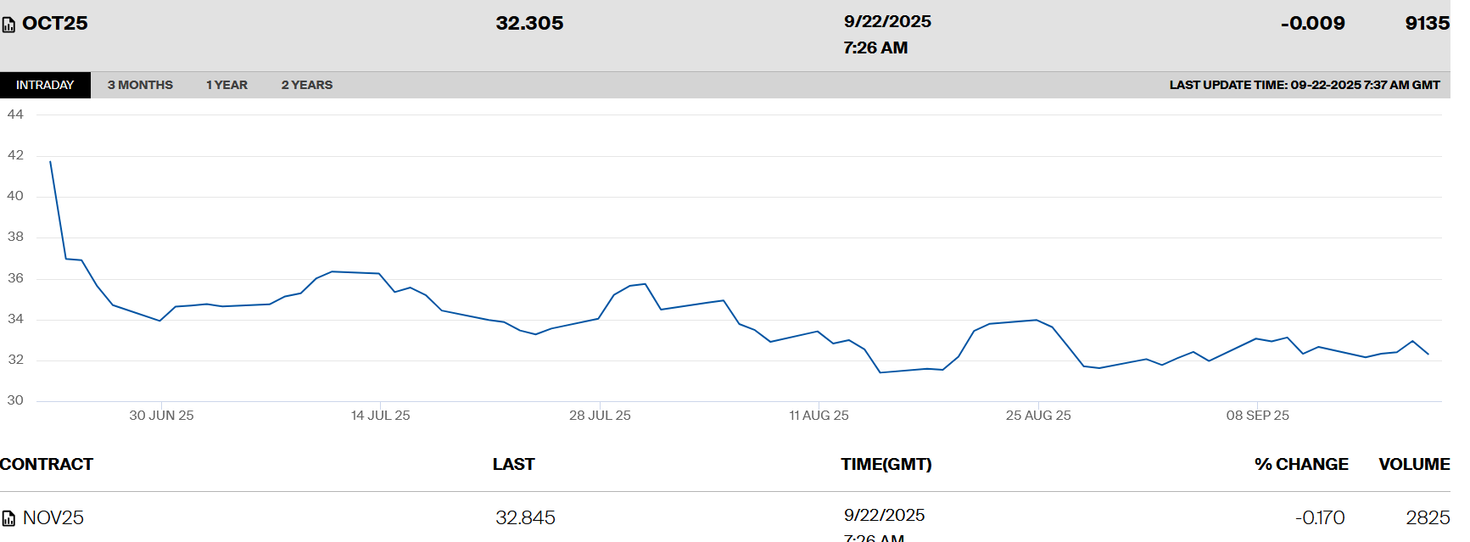The width and height of the screenshot is (1470, 542).
Task: Sort by the CONTRACT column header
Action: pyautogui.click(x=47, y=464)
